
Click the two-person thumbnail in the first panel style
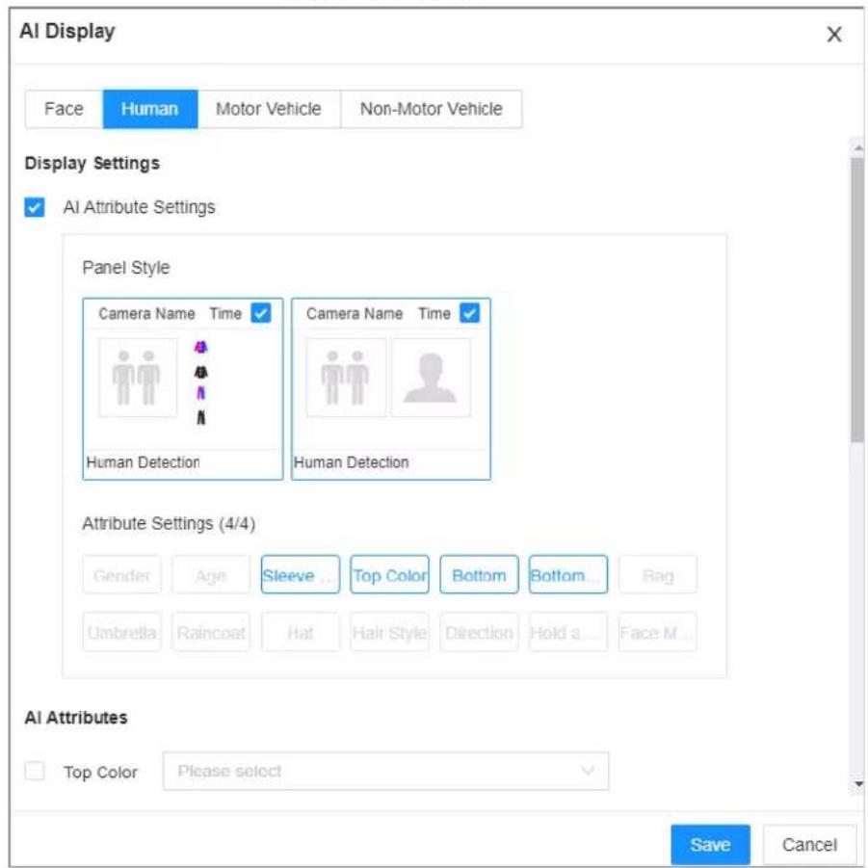138,377
